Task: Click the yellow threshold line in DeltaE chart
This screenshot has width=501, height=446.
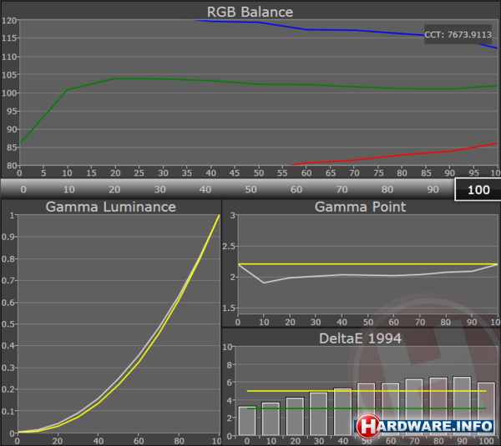Action: tap(367, 391)
